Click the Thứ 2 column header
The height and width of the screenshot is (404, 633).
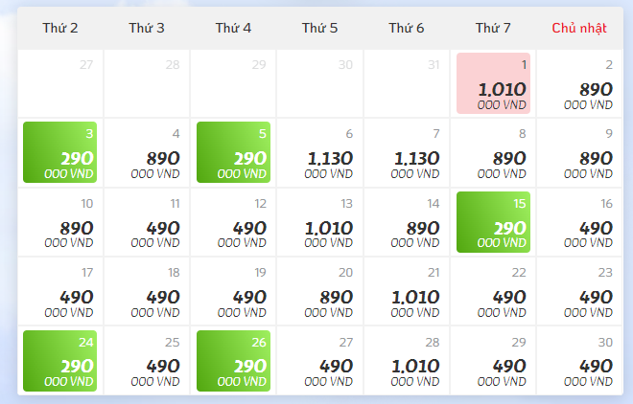click(x=60, y=29)
